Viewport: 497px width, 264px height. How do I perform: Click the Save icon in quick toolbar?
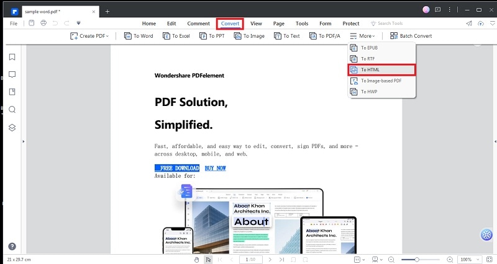[x=32, y=23]
